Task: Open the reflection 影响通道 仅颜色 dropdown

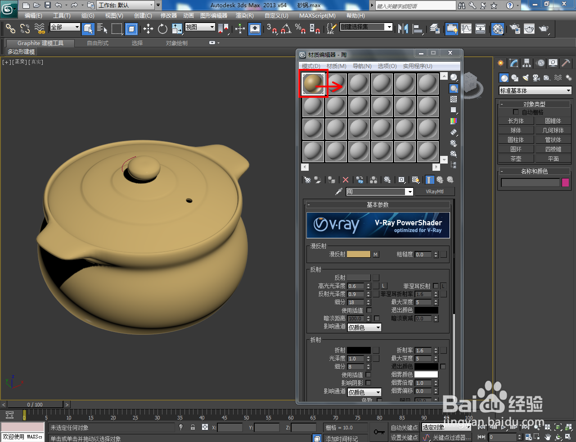Action: (x=364, y=328)
